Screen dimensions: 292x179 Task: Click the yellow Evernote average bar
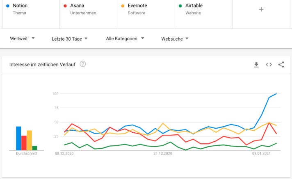click(29, 140)
